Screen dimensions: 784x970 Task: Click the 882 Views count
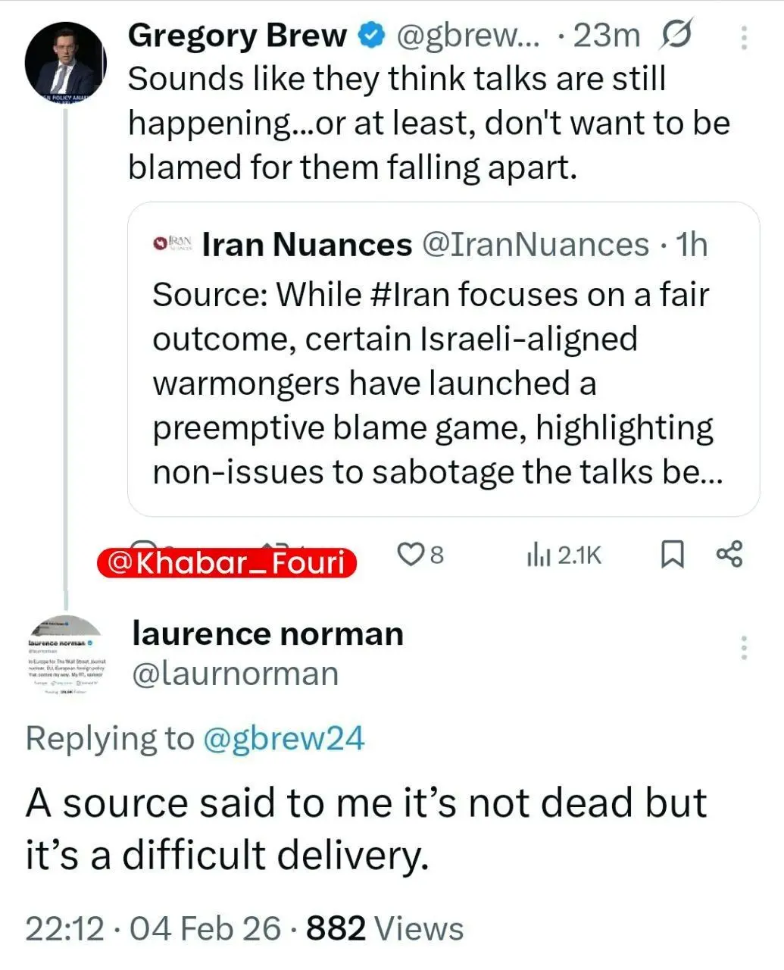[384, 928]
